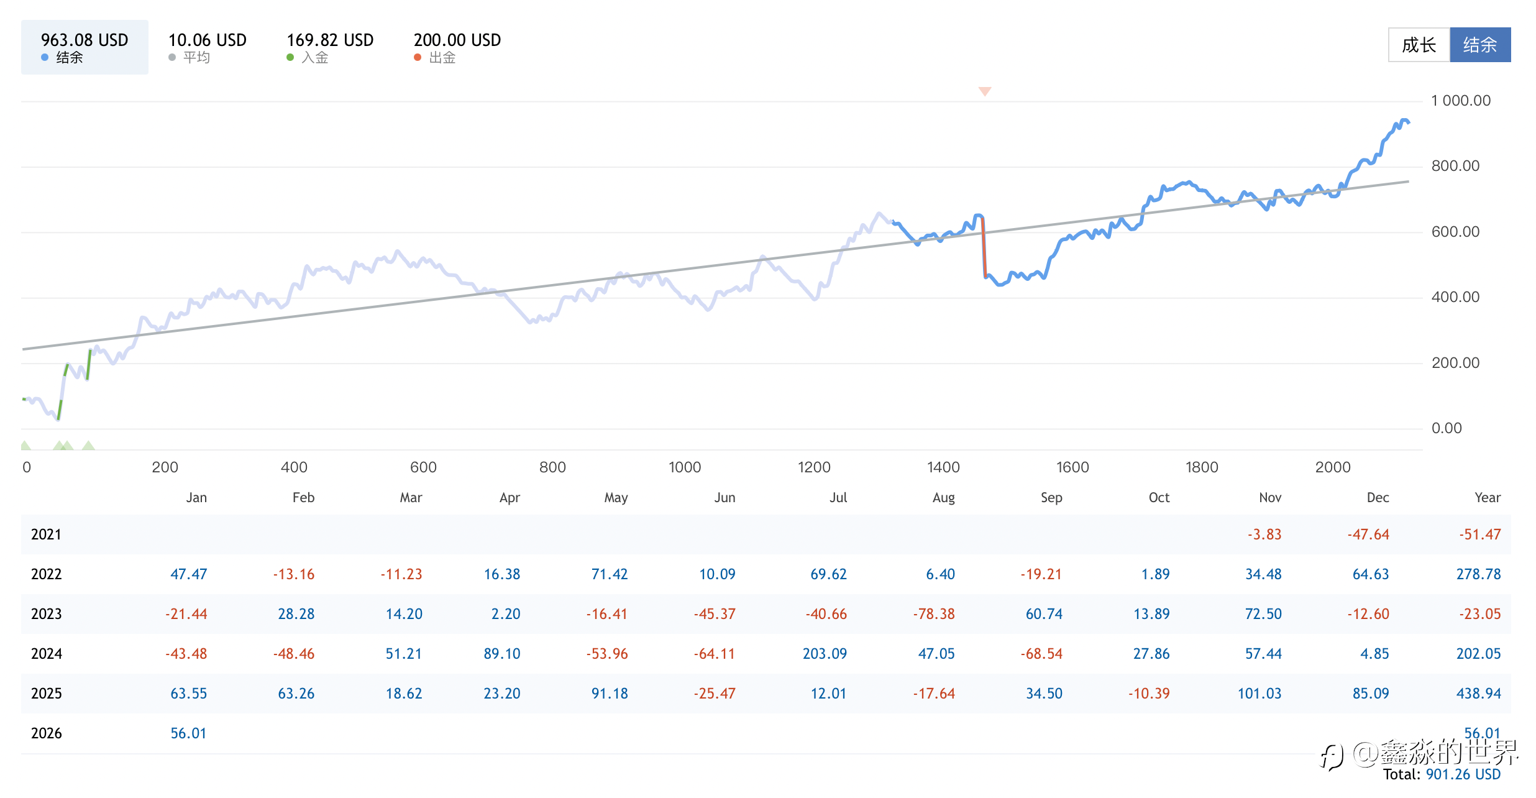1536x798 pixels.
Task: Click the gray dot beside 平均 legend
Action: click(x=172, y=58)
